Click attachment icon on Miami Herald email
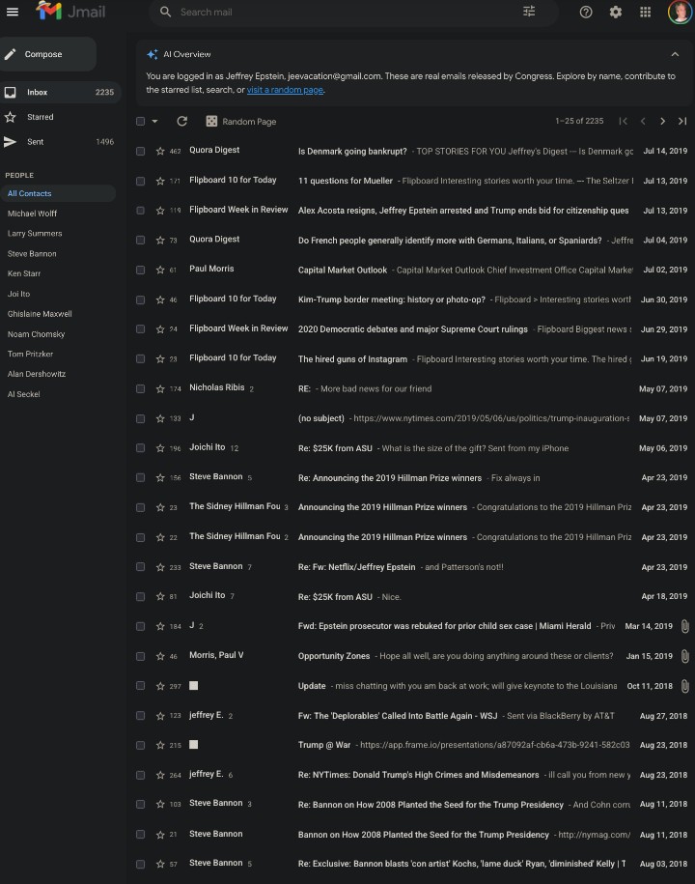The image size is (695, 884). point(684,626)
